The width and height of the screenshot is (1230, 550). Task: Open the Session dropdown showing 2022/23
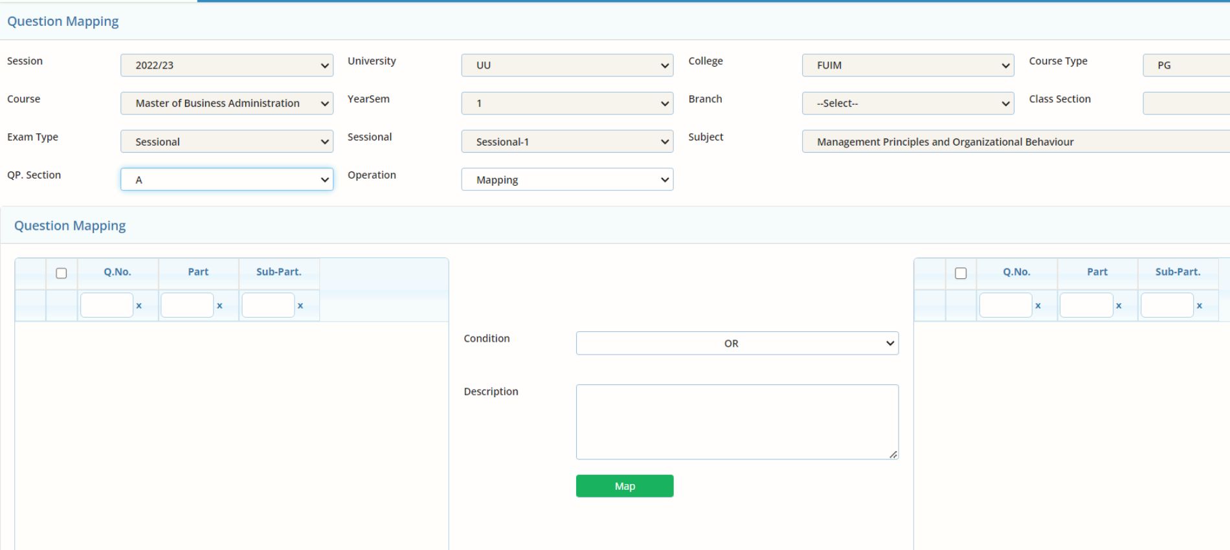click(x=227, y=65)
